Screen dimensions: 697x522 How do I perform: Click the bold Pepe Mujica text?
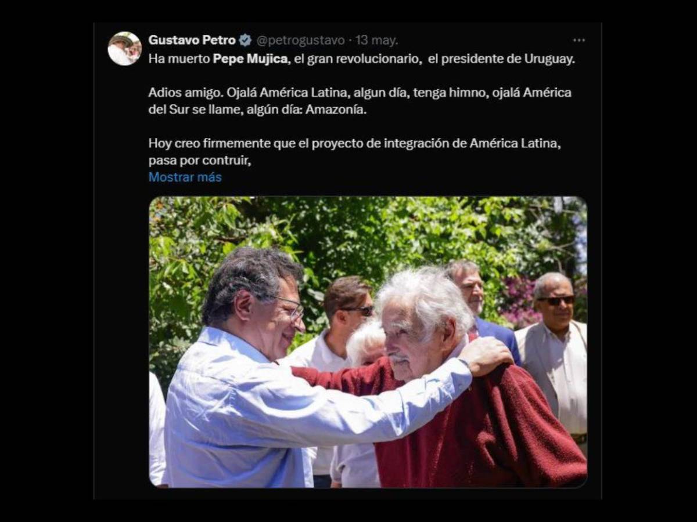(x=250, y=59)
